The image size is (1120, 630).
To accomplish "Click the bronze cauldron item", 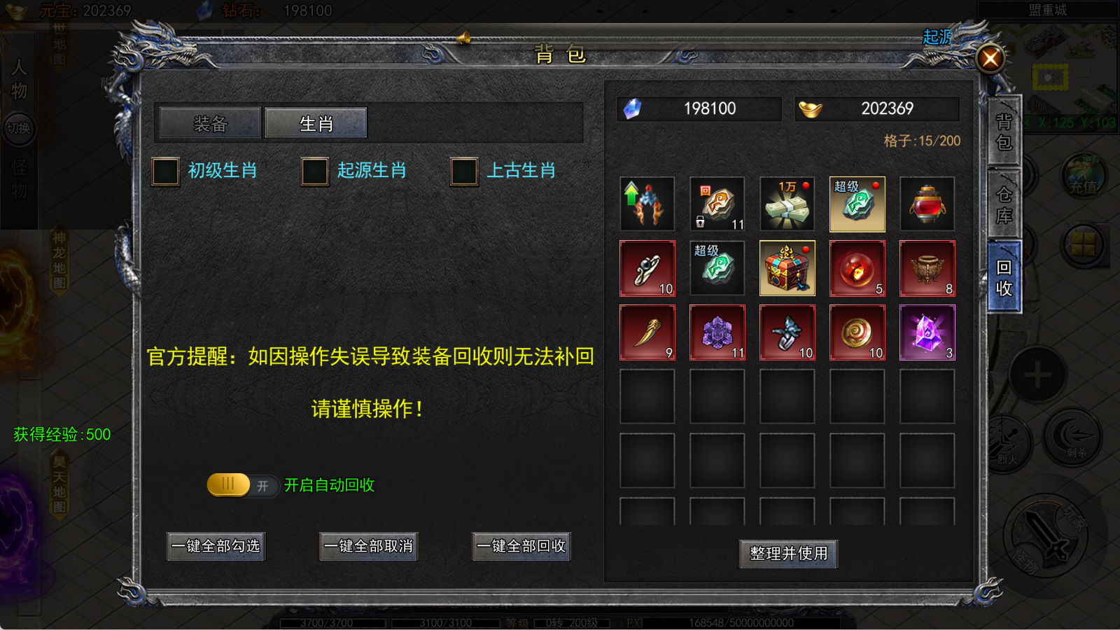I will point(927,268).
